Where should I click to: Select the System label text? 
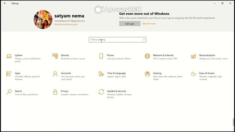(x=19, y=55)
